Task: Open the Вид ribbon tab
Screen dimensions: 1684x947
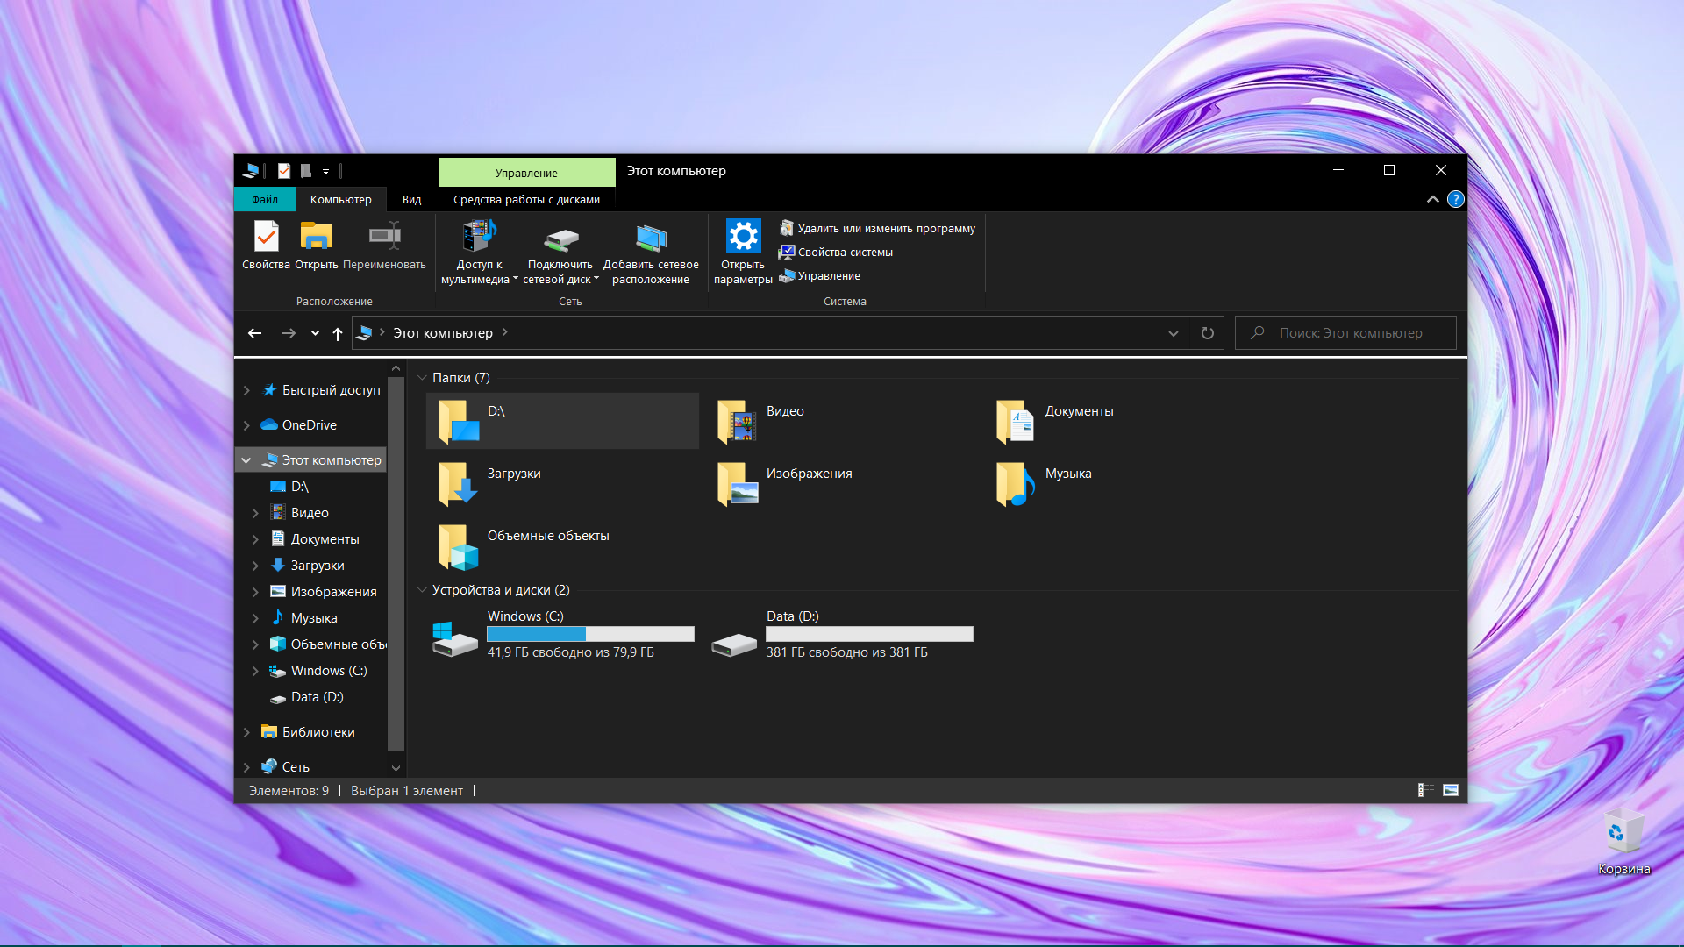Action: (411, 200)
